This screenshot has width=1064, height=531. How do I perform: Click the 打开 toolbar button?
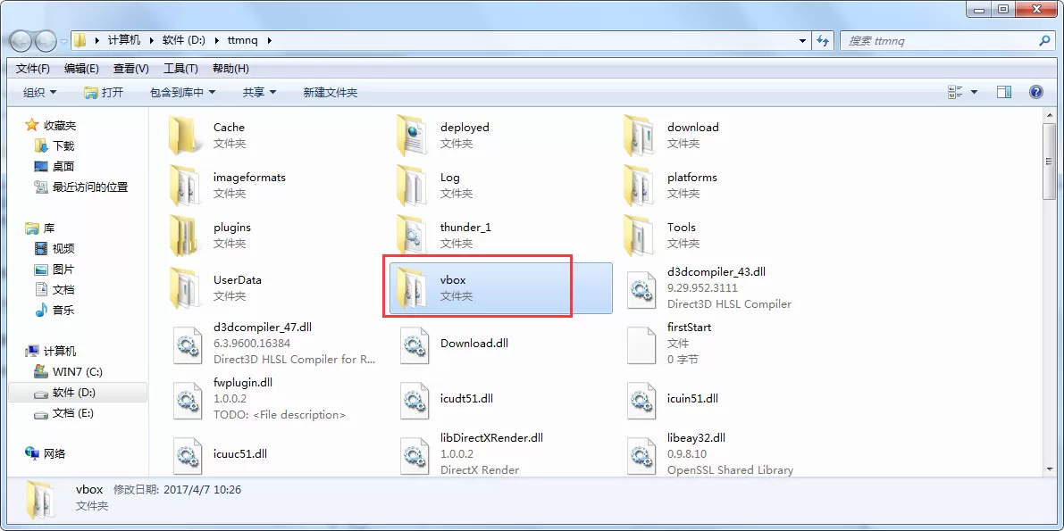[x=103, y=92]
